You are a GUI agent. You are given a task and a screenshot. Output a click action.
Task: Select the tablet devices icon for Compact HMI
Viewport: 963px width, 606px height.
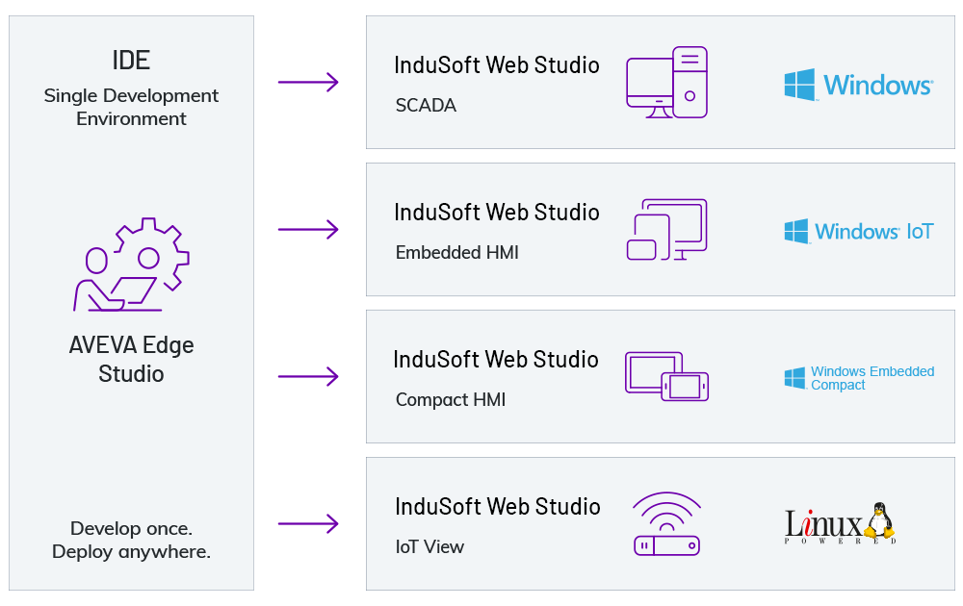tap(666, 376)
